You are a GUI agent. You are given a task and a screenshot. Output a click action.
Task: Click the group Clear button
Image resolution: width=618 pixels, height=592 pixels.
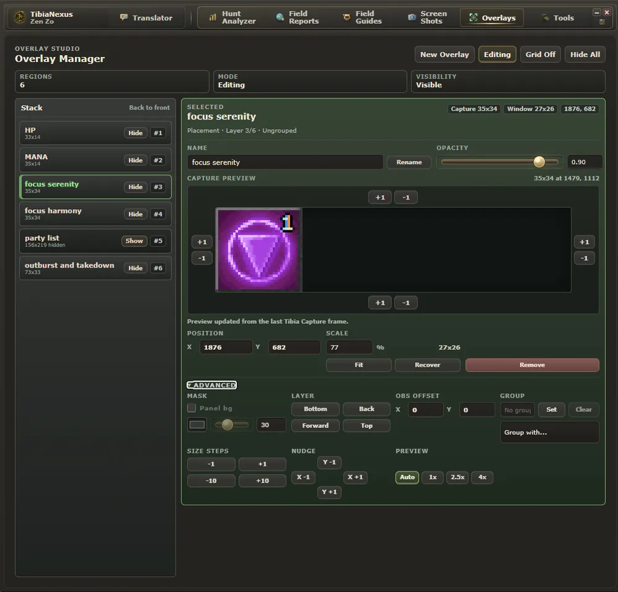[583, 409]
